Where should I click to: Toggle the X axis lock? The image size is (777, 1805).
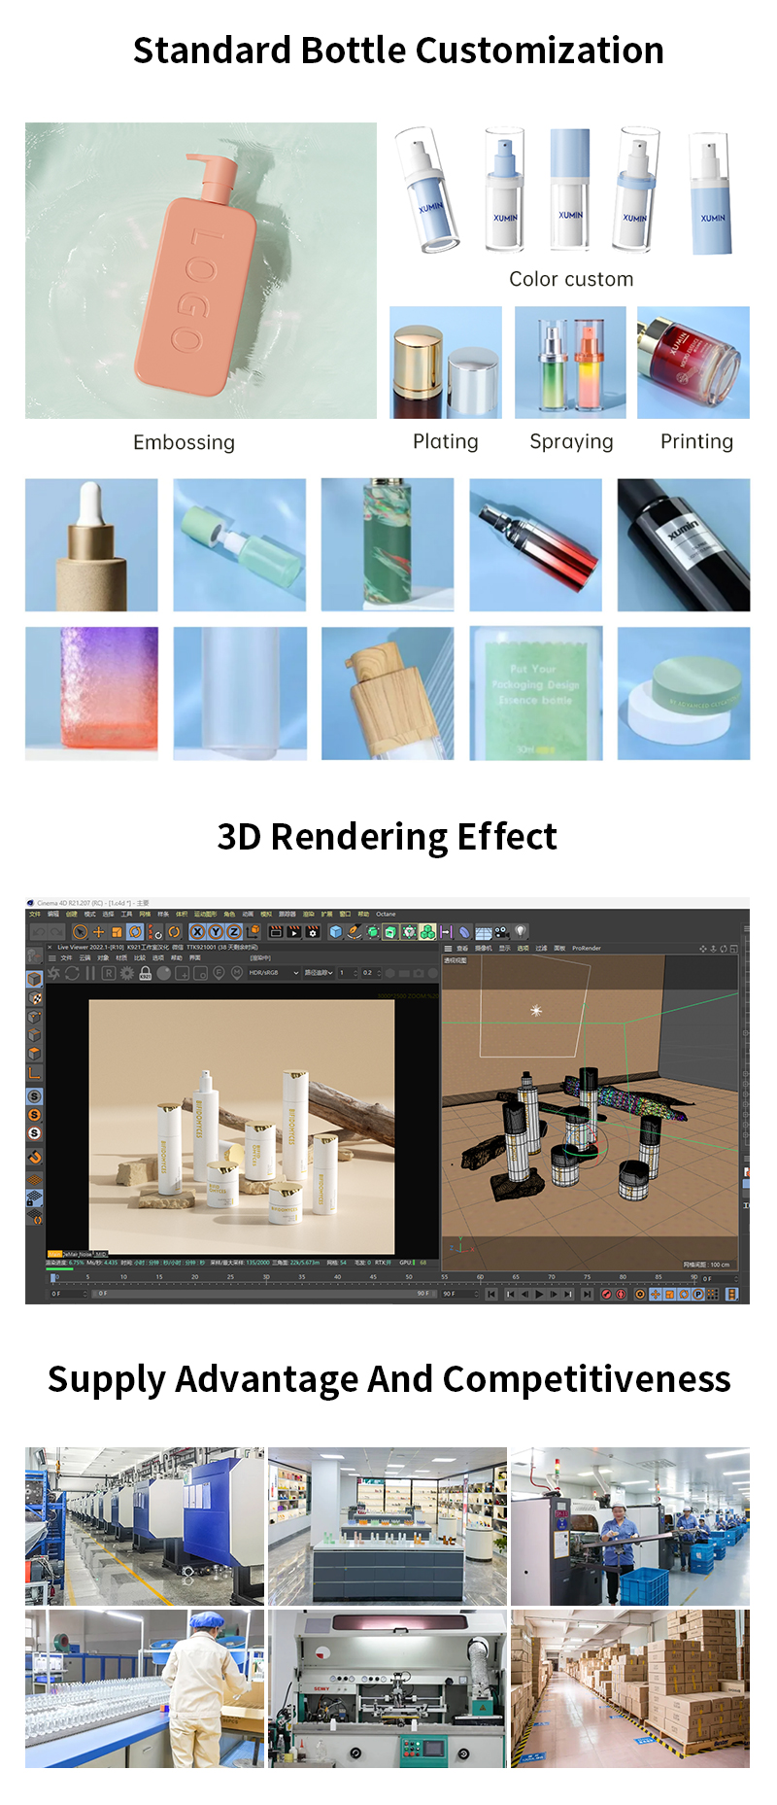(x=197, y=931)
